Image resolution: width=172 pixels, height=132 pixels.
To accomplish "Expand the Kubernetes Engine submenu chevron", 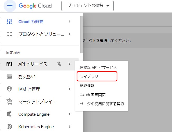I will [69, 126].
